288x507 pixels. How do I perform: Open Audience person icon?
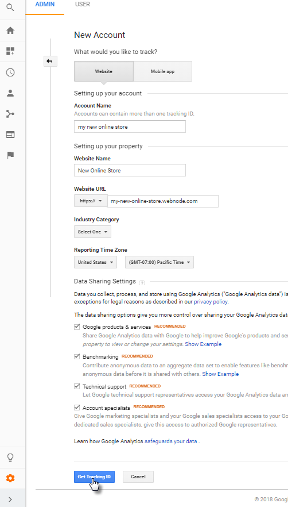coord(10,93)
